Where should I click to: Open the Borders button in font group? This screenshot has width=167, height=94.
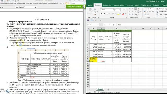coord(113,14)
